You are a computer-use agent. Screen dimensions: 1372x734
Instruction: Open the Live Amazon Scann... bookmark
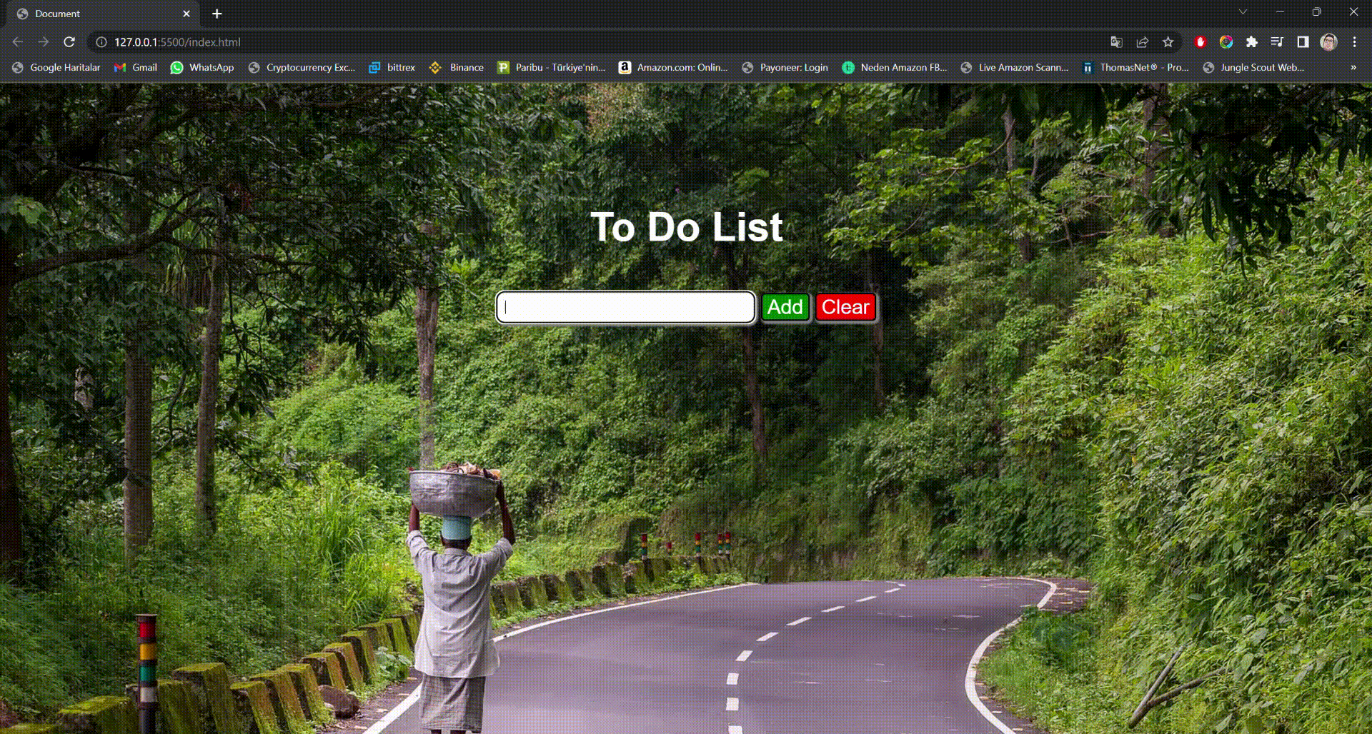[1015, 67]
